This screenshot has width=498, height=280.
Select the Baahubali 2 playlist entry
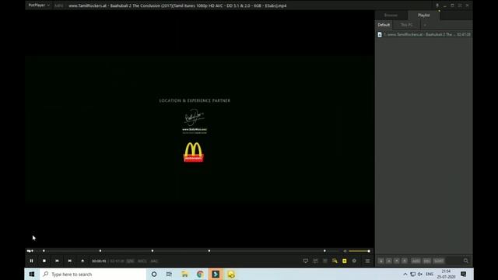424,34
